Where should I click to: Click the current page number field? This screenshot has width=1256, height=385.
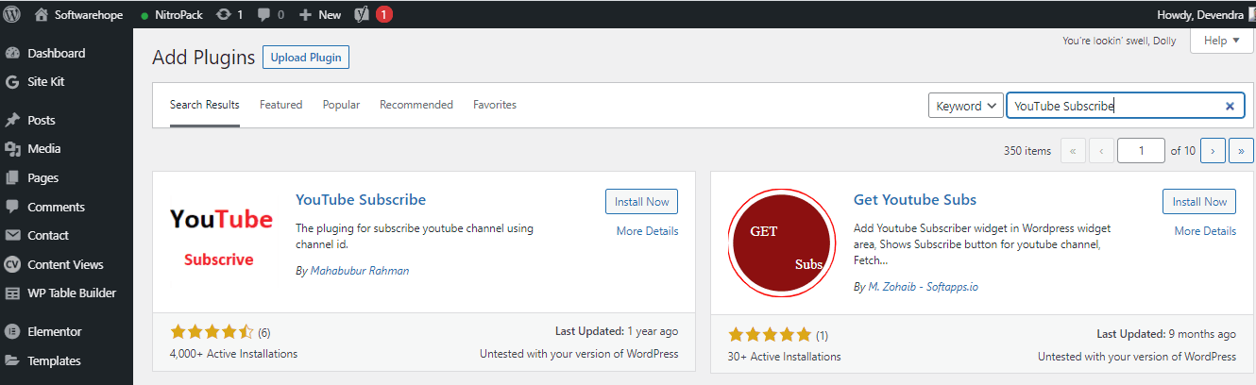(1141, 151)
